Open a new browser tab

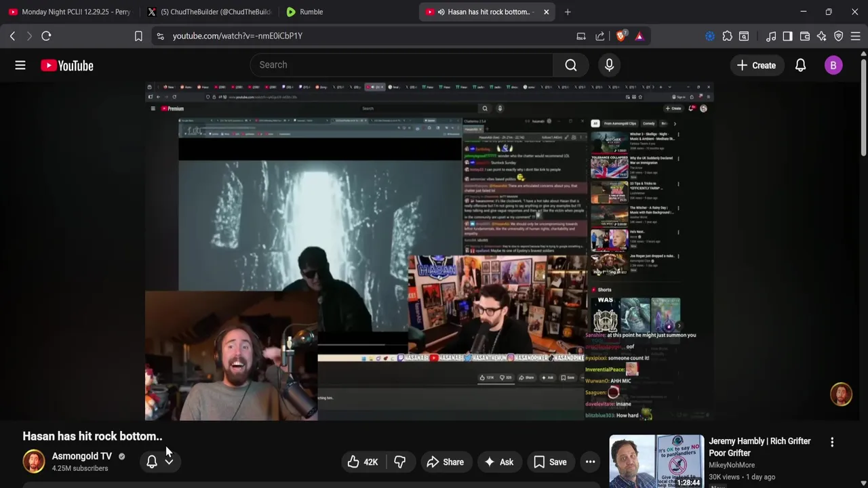coord(568,12)
